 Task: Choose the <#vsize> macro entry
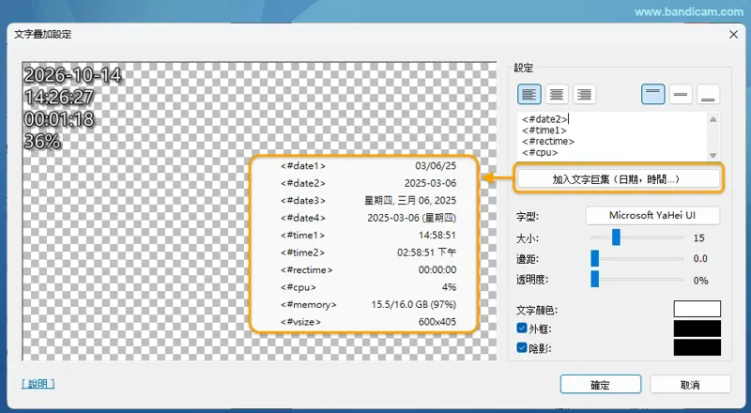tap(368, 322)
